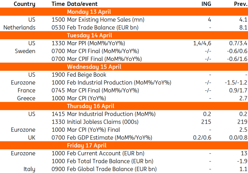Select Netherlands Feb Trade Balance row
This screenshot has height=173, width=248.
coord(124,28)
